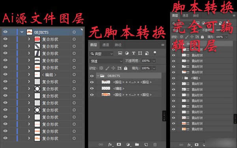
Task: Create new layer in 无脚本转换 panel
Action: point(146,144)
